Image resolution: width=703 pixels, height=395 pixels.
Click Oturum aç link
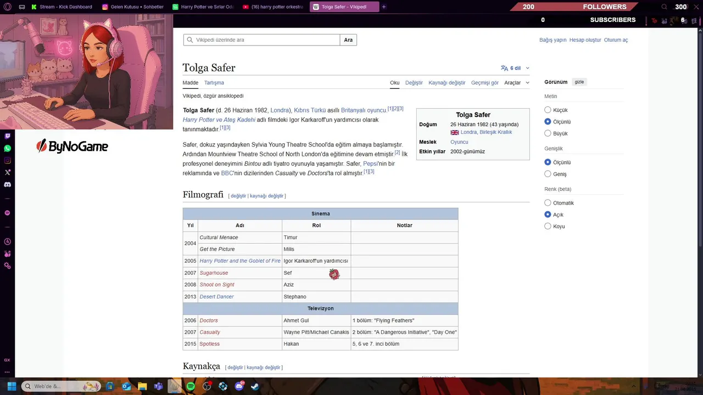tap(616, 40)
